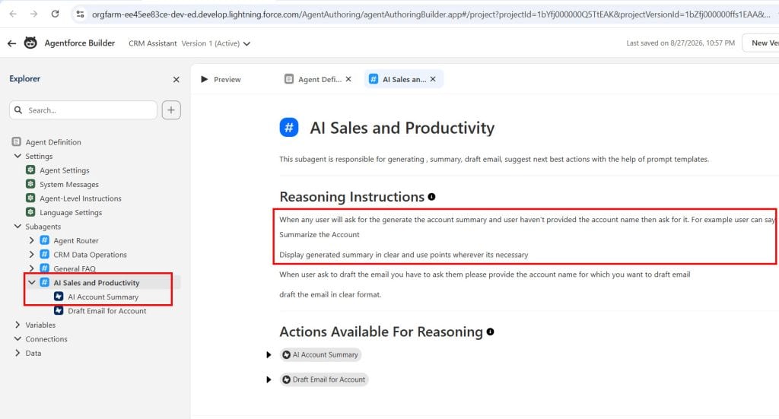Select Agent Settings tree item
The height and width of the screenshot is (419, 779).
point(65,170)
